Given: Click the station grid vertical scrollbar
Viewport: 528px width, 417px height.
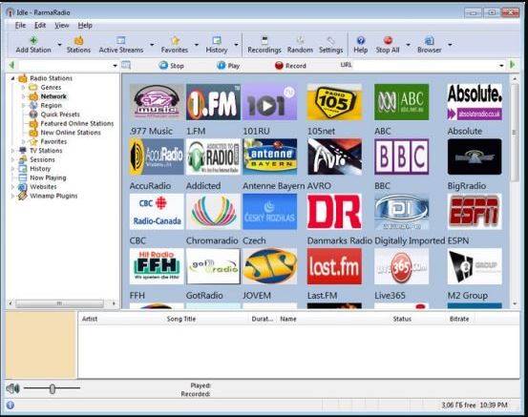Looking at the screenshot, I should pyautogui.click(x=515, y=132).
